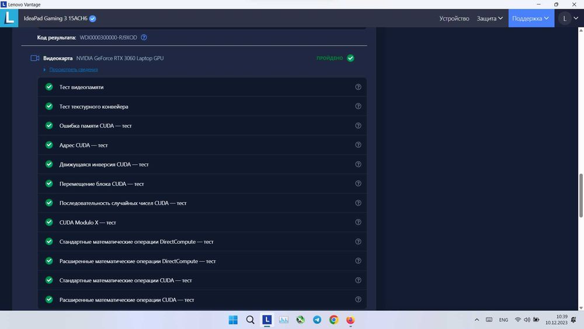Image resolution: width=584 pixels, height=329 pixels.
Task: Open Telegram from taskbar
Action: pyautogui.click(x=317, y=320)
